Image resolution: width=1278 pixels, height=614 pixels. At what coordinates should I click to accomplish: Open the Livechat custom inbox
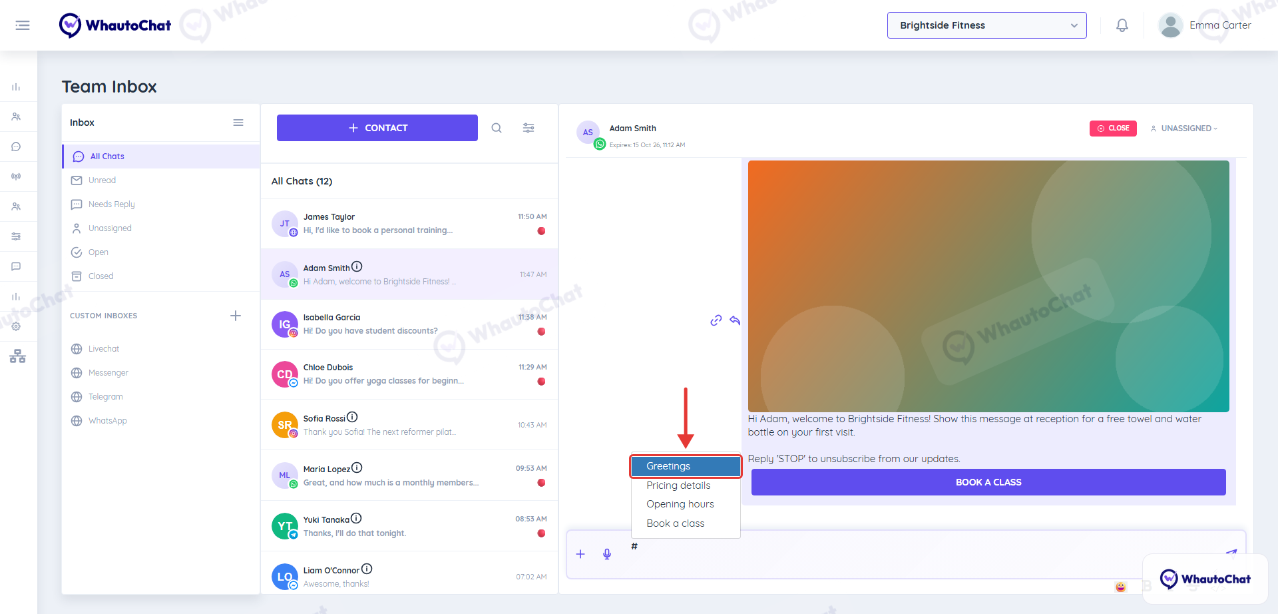coord(161,349)
